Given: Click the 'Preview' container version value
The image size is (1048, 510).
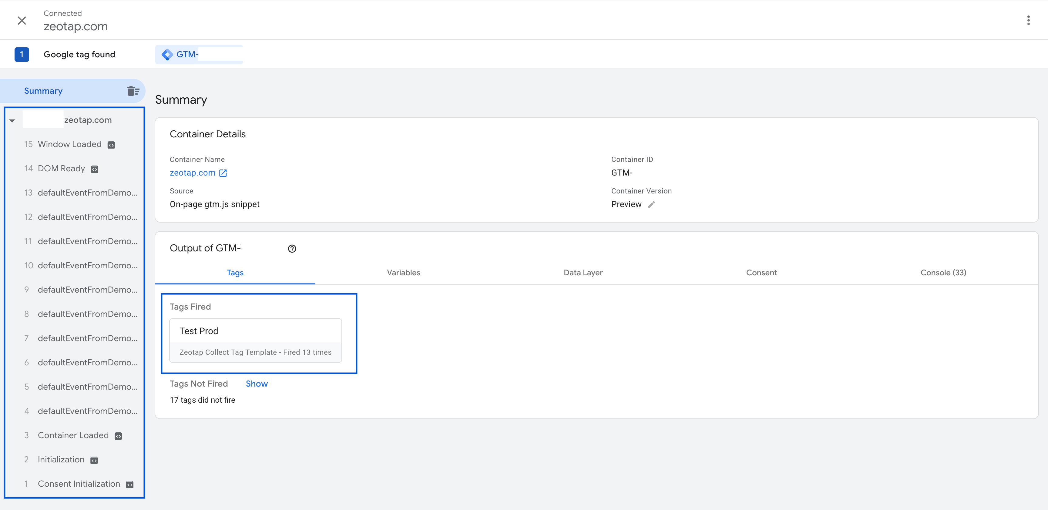Looking at the screenshot, I should [626, 204].
